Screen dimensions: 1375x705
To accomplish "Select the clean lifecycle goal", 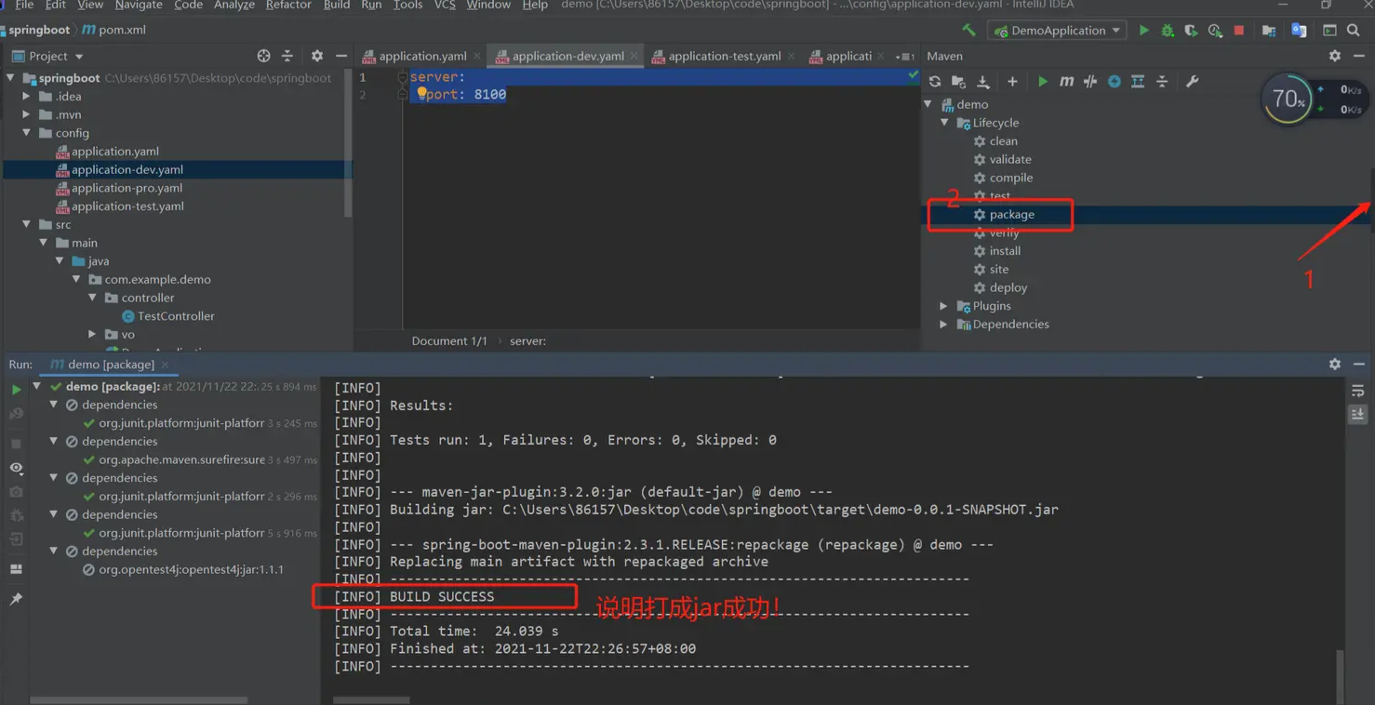I will [x=1003, y=141].
